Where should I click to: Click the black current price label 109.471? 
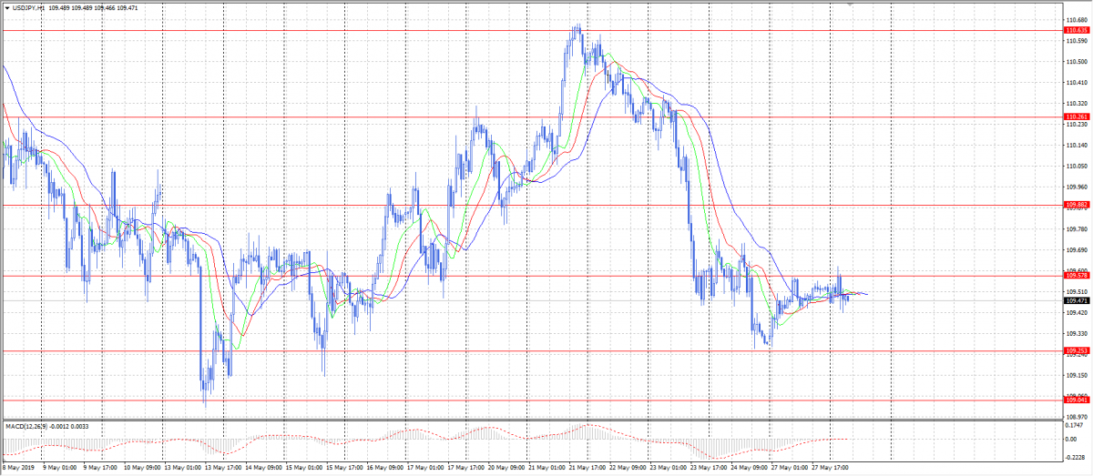coord(1078,300)
